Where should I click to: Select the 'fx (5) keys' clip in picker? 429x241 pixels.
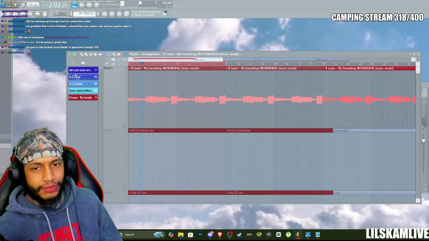(x=83, y=77)
